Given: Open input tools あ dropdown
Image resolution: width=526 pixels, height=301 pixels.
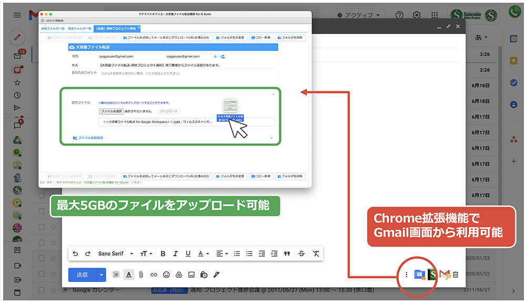Looking at the screenshot, I should click(481, 37).
